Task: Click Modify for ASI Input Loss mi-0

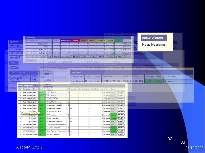Action: click(x=121, y=128)
